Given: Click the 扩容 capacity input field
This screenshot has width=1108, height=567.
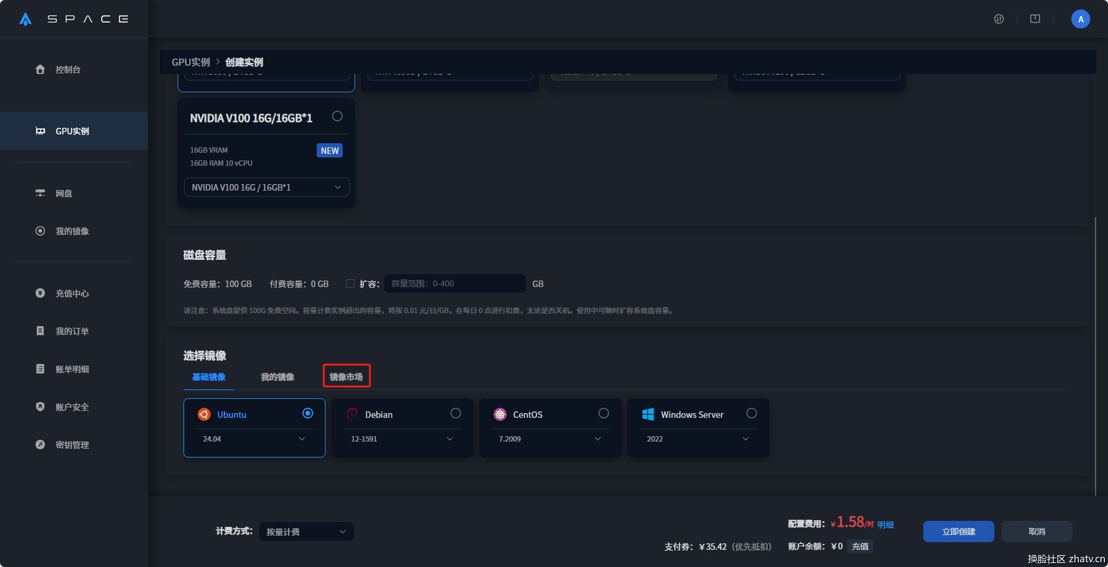Looking at the screenshot, I should pos(455,283).
